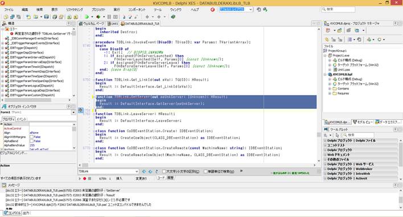
Task: Click the red stop icon in menu bar
Action: (212, 10)
